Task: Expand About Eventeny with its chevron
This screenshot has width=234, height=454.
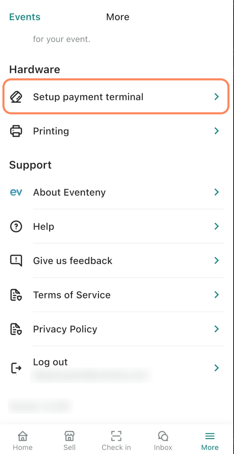Action: click(217, 192)
